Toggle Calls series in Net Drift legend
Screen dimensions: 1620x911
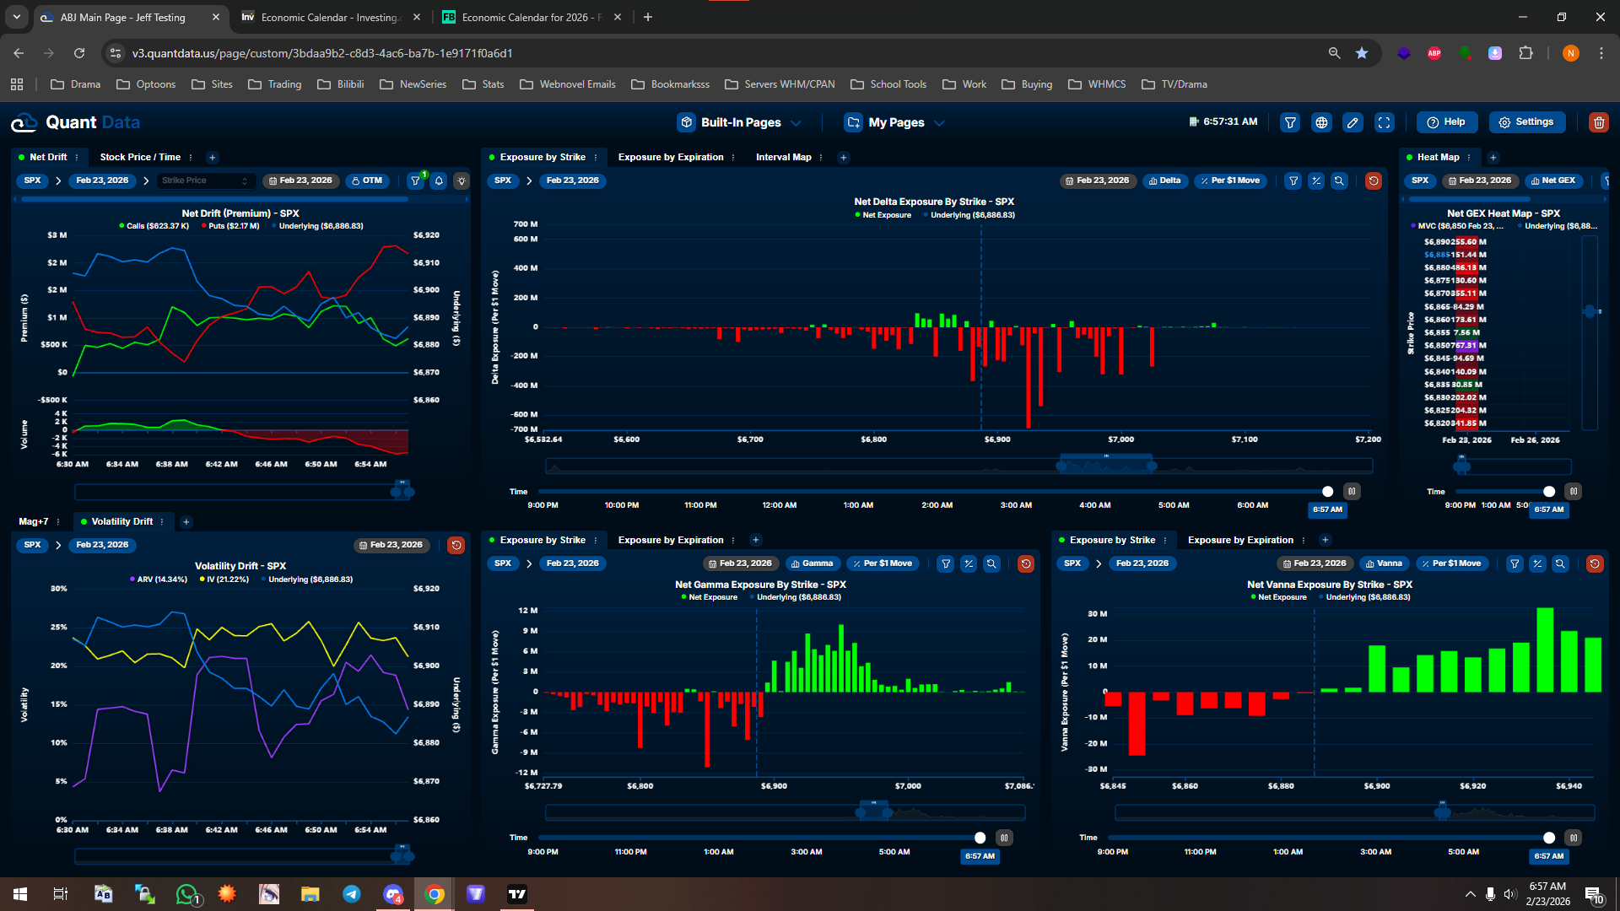click(154, 226)
